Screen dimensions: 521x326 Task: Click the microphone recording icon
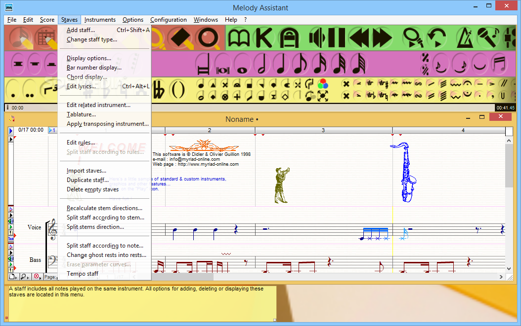[488, 37]
